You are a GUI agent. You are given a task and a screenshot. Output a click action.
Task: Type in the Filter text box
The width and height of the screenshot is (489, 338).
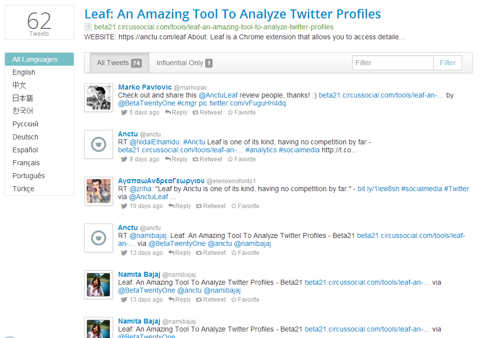[x=392, y=63]
